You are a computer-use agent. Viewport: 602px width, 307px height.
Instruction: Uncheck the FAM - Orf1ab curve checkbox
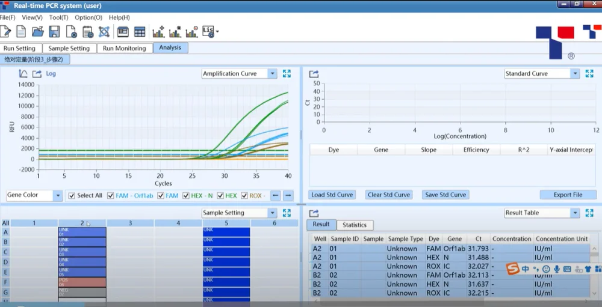(x=111, y=195)
